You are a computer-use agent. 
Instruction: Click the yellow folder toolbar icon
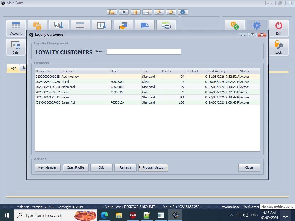[112, 12]
